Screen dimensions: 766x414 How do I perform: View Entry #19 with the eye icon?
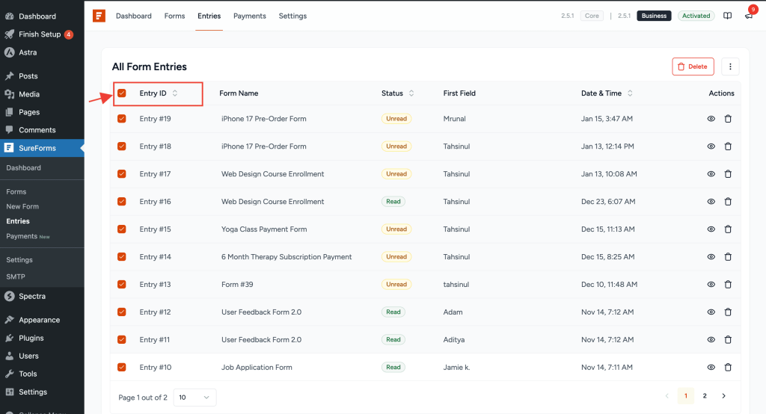pyautogui.click(x=711, y=119)
